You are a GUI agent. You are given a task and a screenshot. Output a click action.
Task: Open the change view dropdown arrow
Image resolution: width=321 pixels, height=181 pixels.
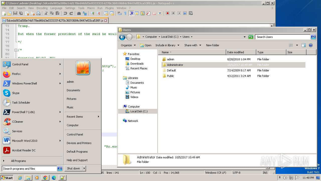tap(297, 45)
